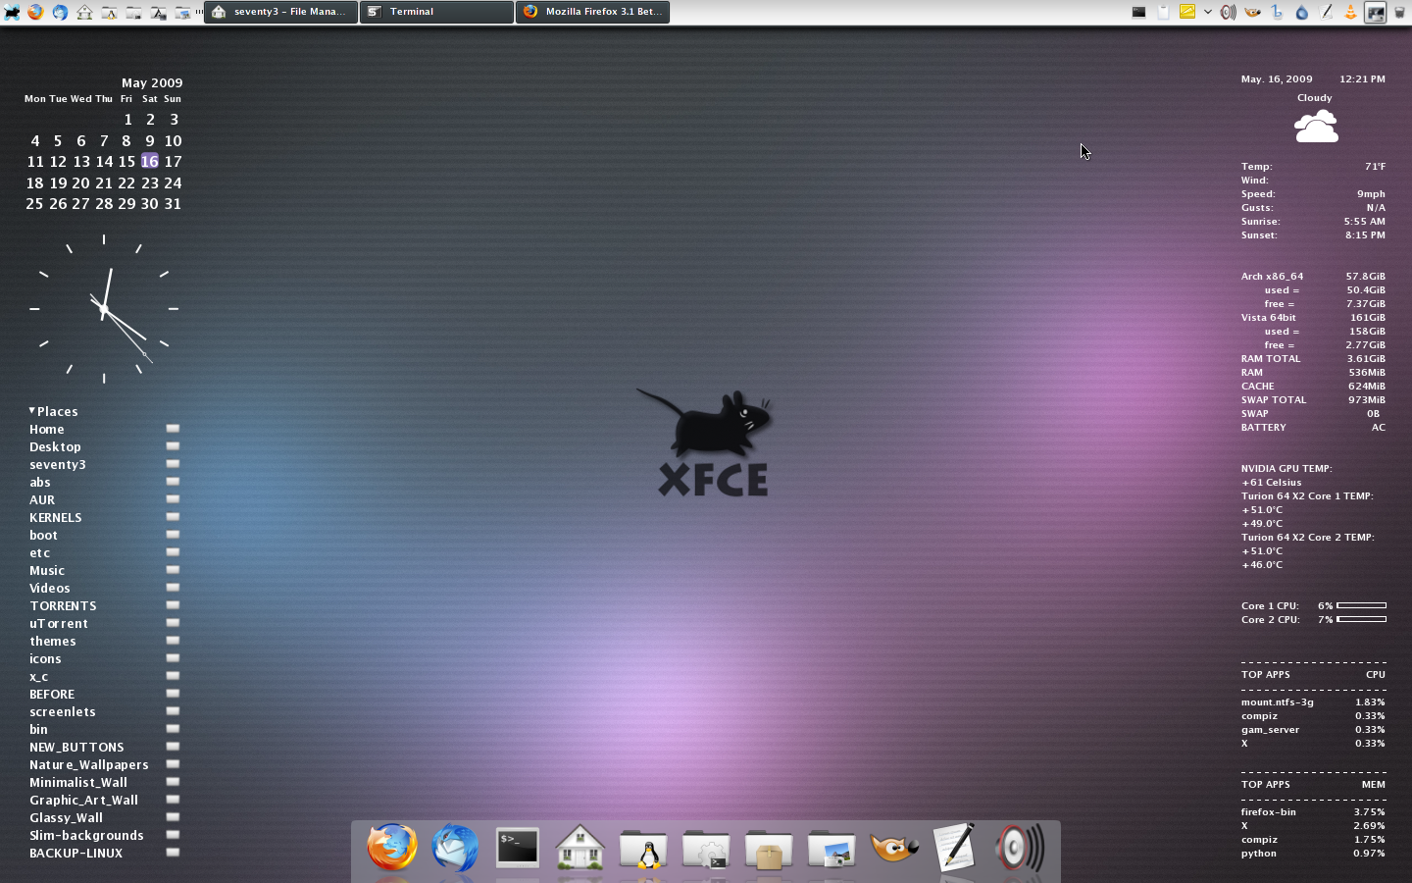Click the Deluge water drop icon in the top panel
1412x883 pixels.
(x=1302, y=12)
